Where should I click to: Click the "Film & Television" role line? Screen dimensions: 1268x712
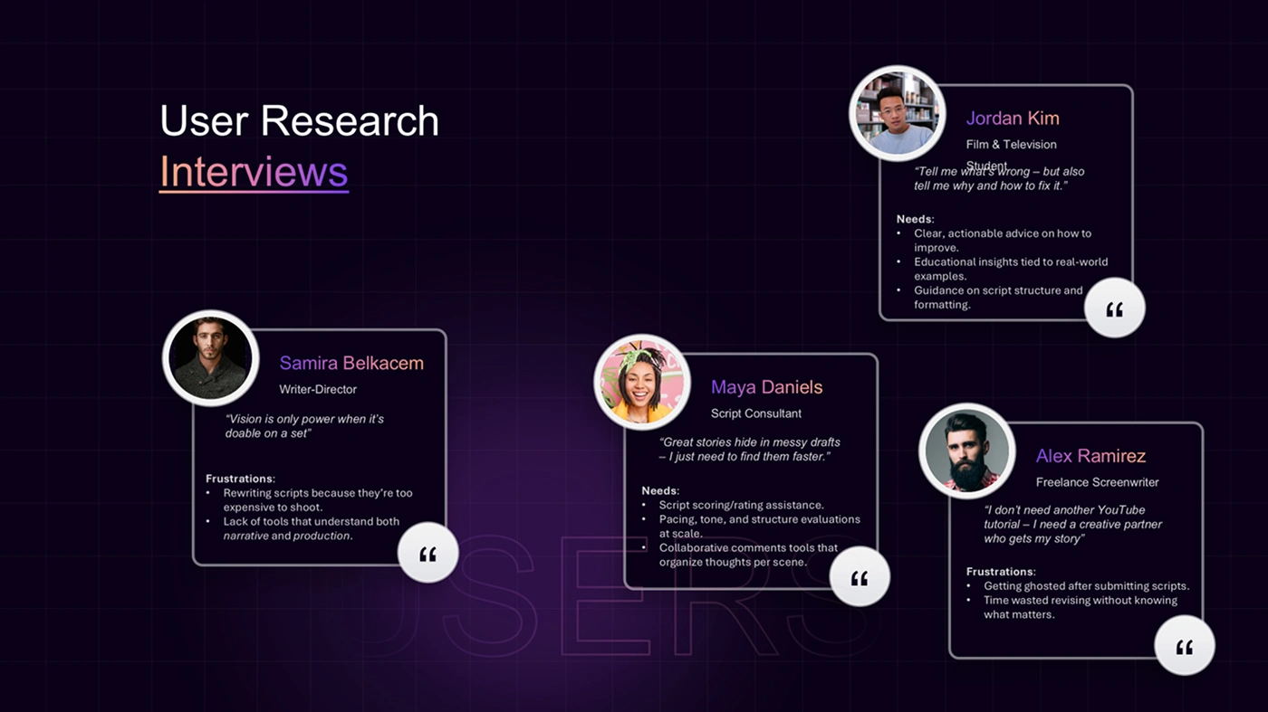click(x=1011, y=144)
